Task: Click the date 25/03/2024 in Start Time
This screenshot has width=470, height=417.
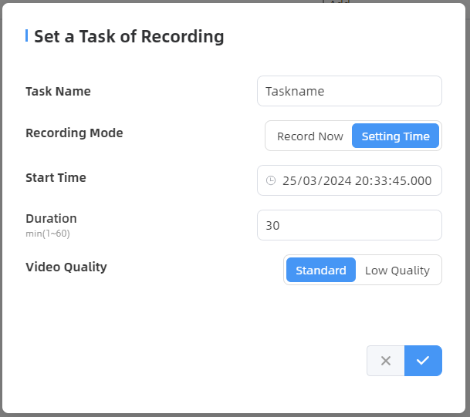Action: [x=316, y=180]
